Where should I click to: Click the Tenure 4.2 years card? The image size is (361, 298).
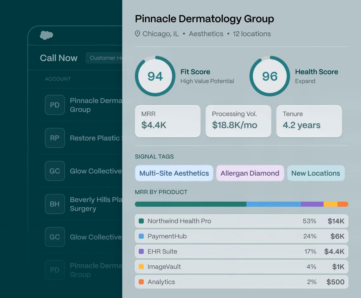point(309,121)
